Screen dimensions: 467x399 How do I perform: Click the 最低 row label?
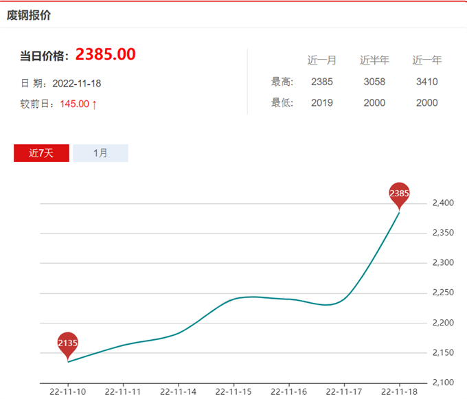click(x=282, y=103)
